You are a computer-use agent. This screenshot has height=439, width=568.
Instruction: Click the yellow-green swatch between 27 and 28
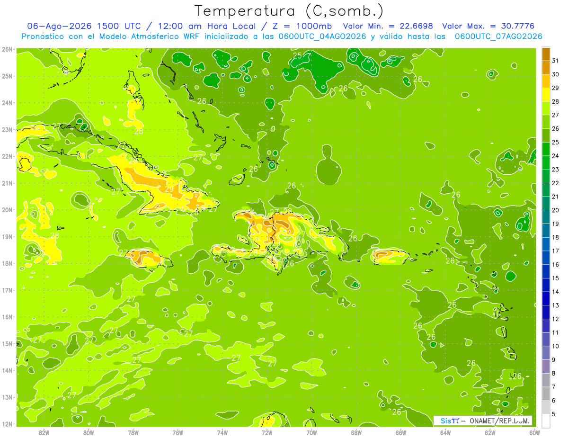tap(546, 108)
